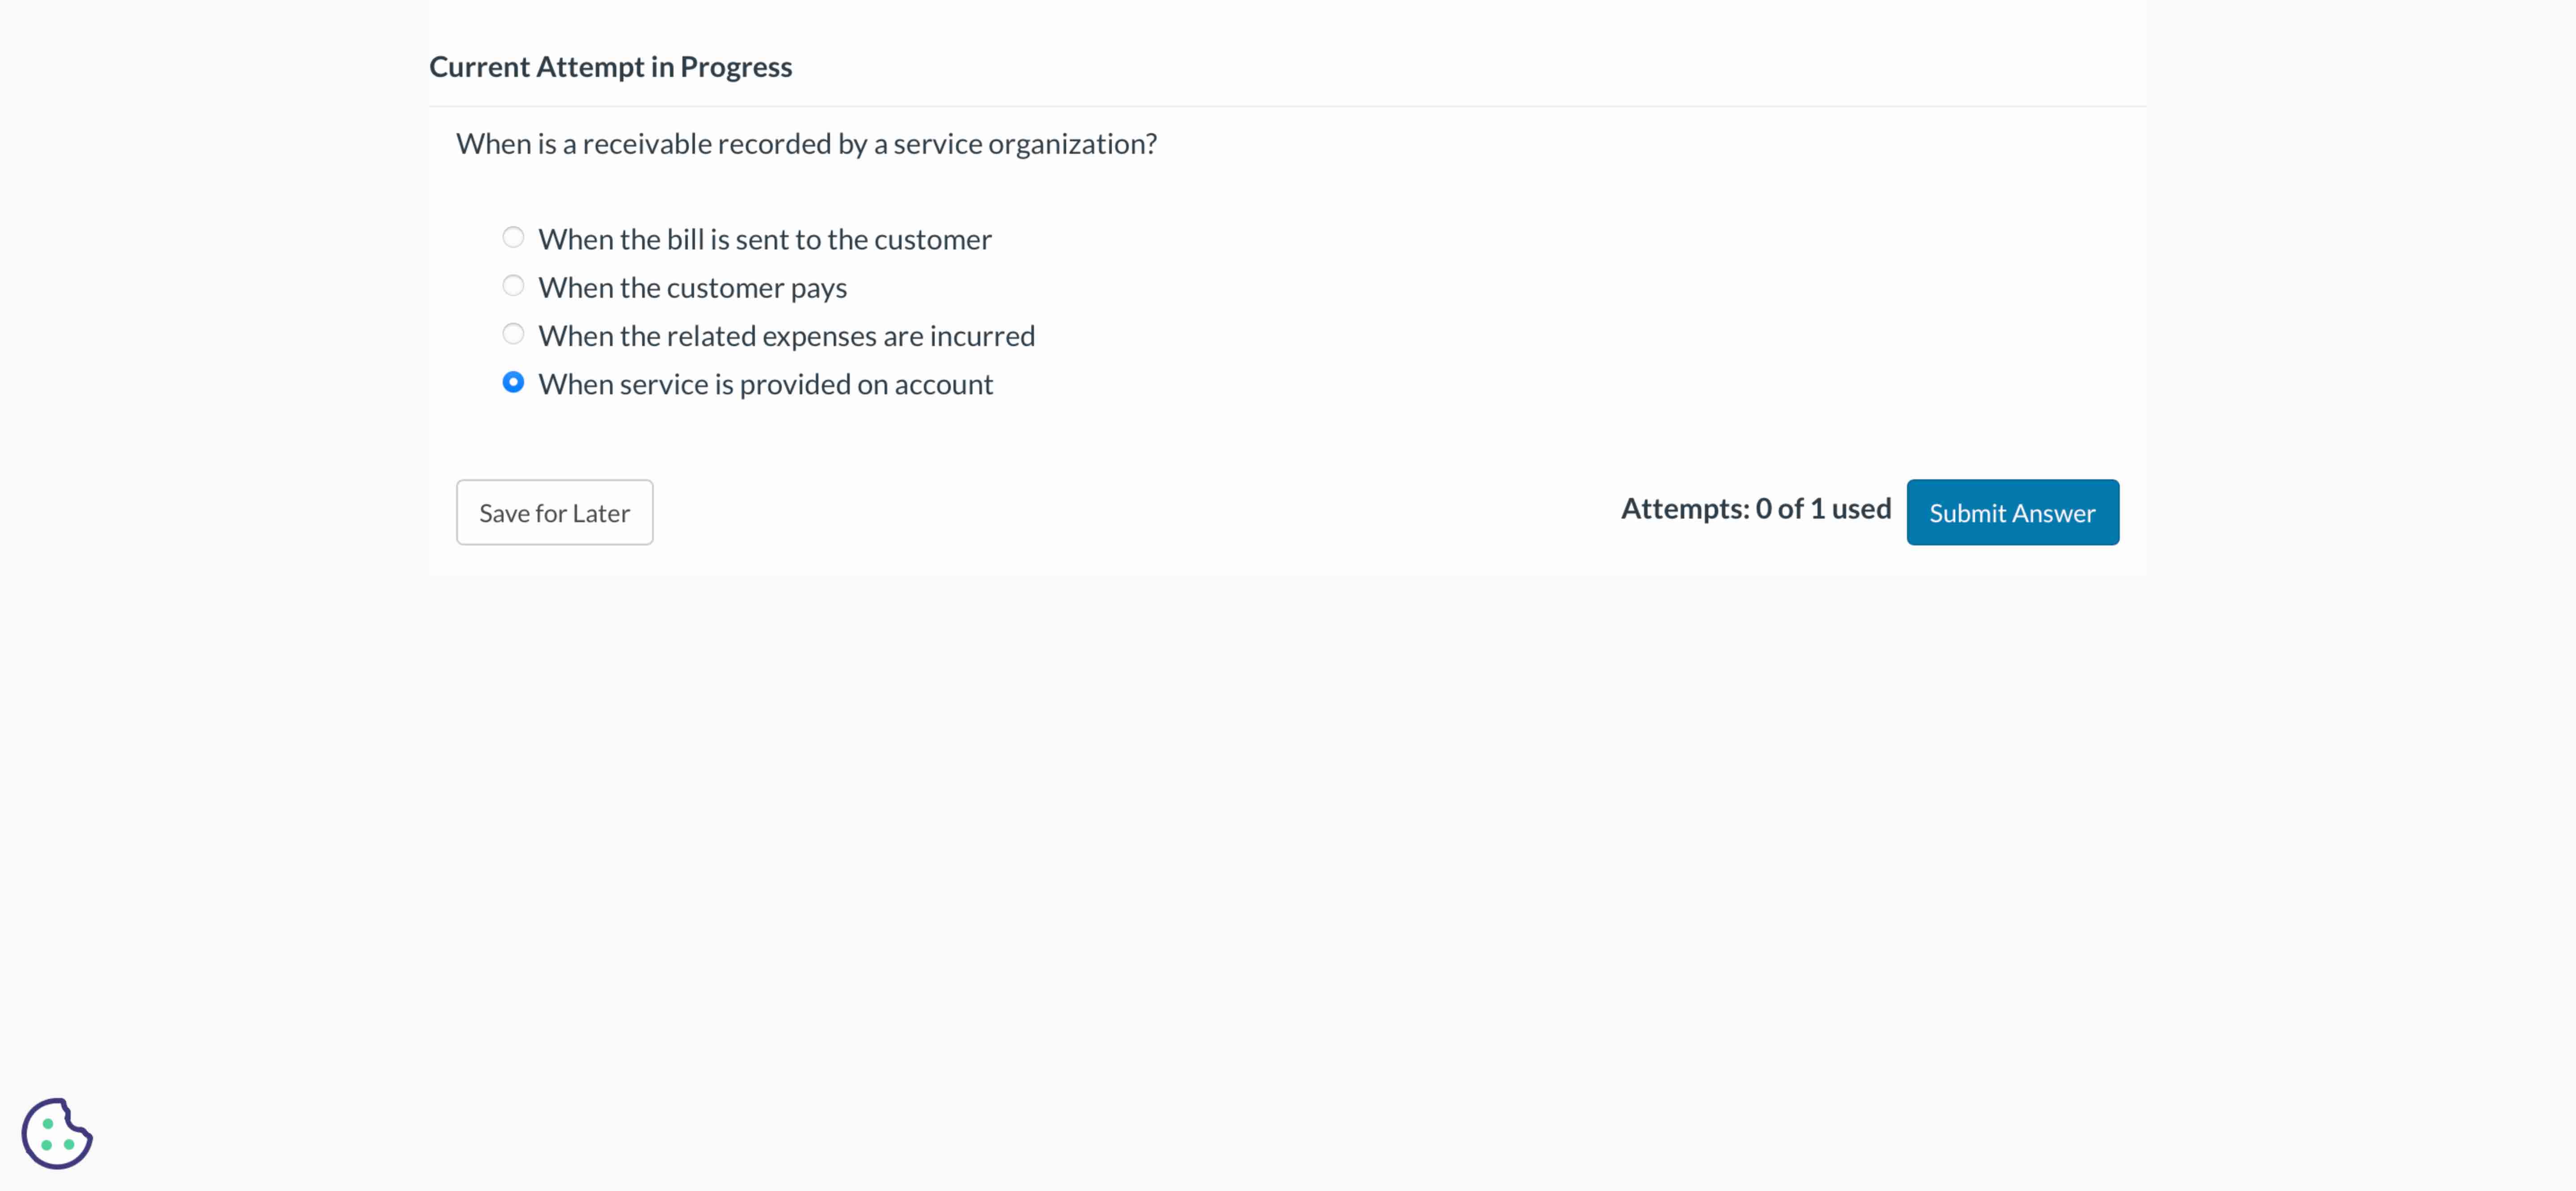Click Save for Later
2576x1191 pixels.
tap(554, 512)
